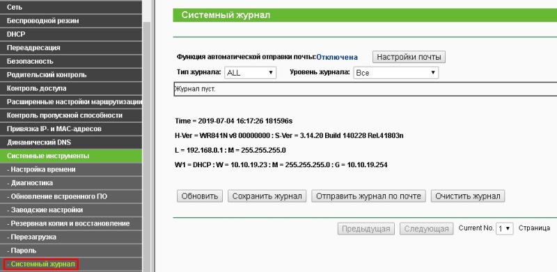Click the Обновить button

point(200,196)
